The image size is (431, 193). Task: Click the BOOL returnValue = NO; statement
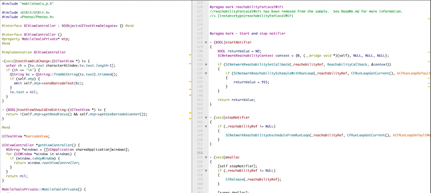point(239,51)
